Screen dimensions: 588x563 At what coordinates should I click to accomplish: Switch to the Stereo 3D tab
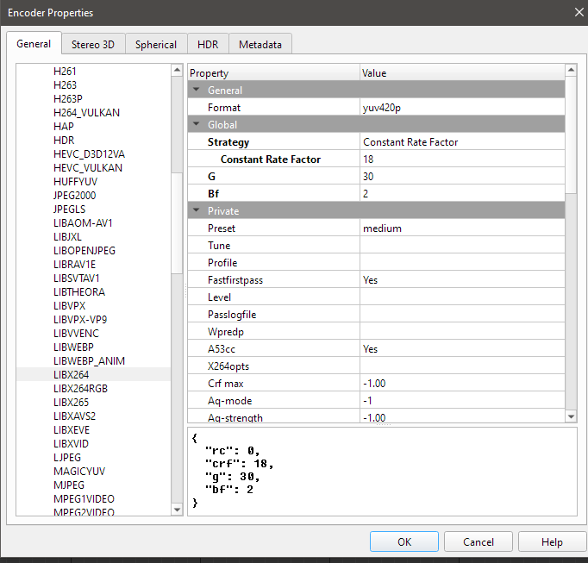pyautogui.click(x=93, y=44)
